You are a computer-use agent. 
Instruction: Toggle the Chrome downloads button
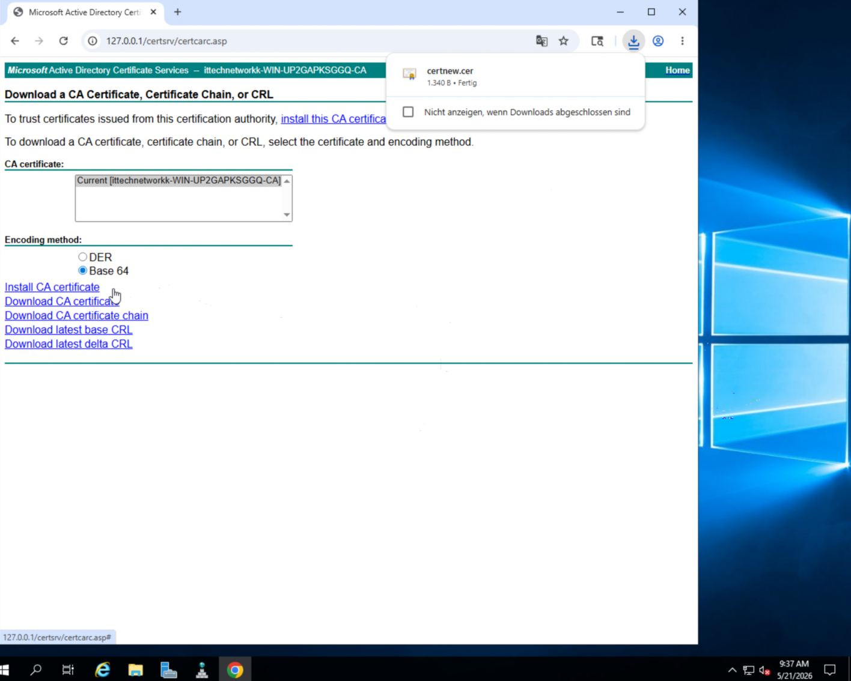coord(633,41)
